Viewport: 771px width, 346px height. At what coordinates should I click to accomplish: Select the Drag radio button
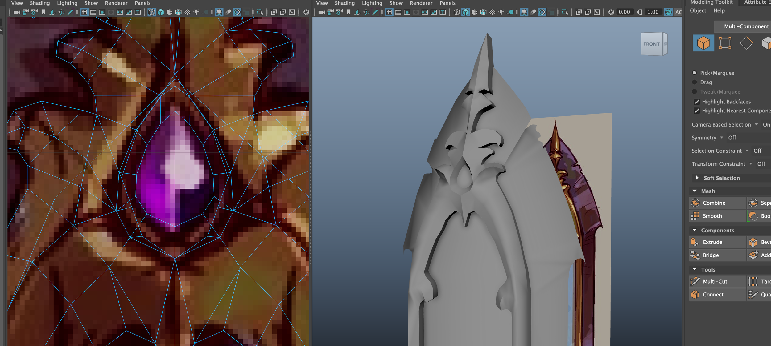point(695,82)
